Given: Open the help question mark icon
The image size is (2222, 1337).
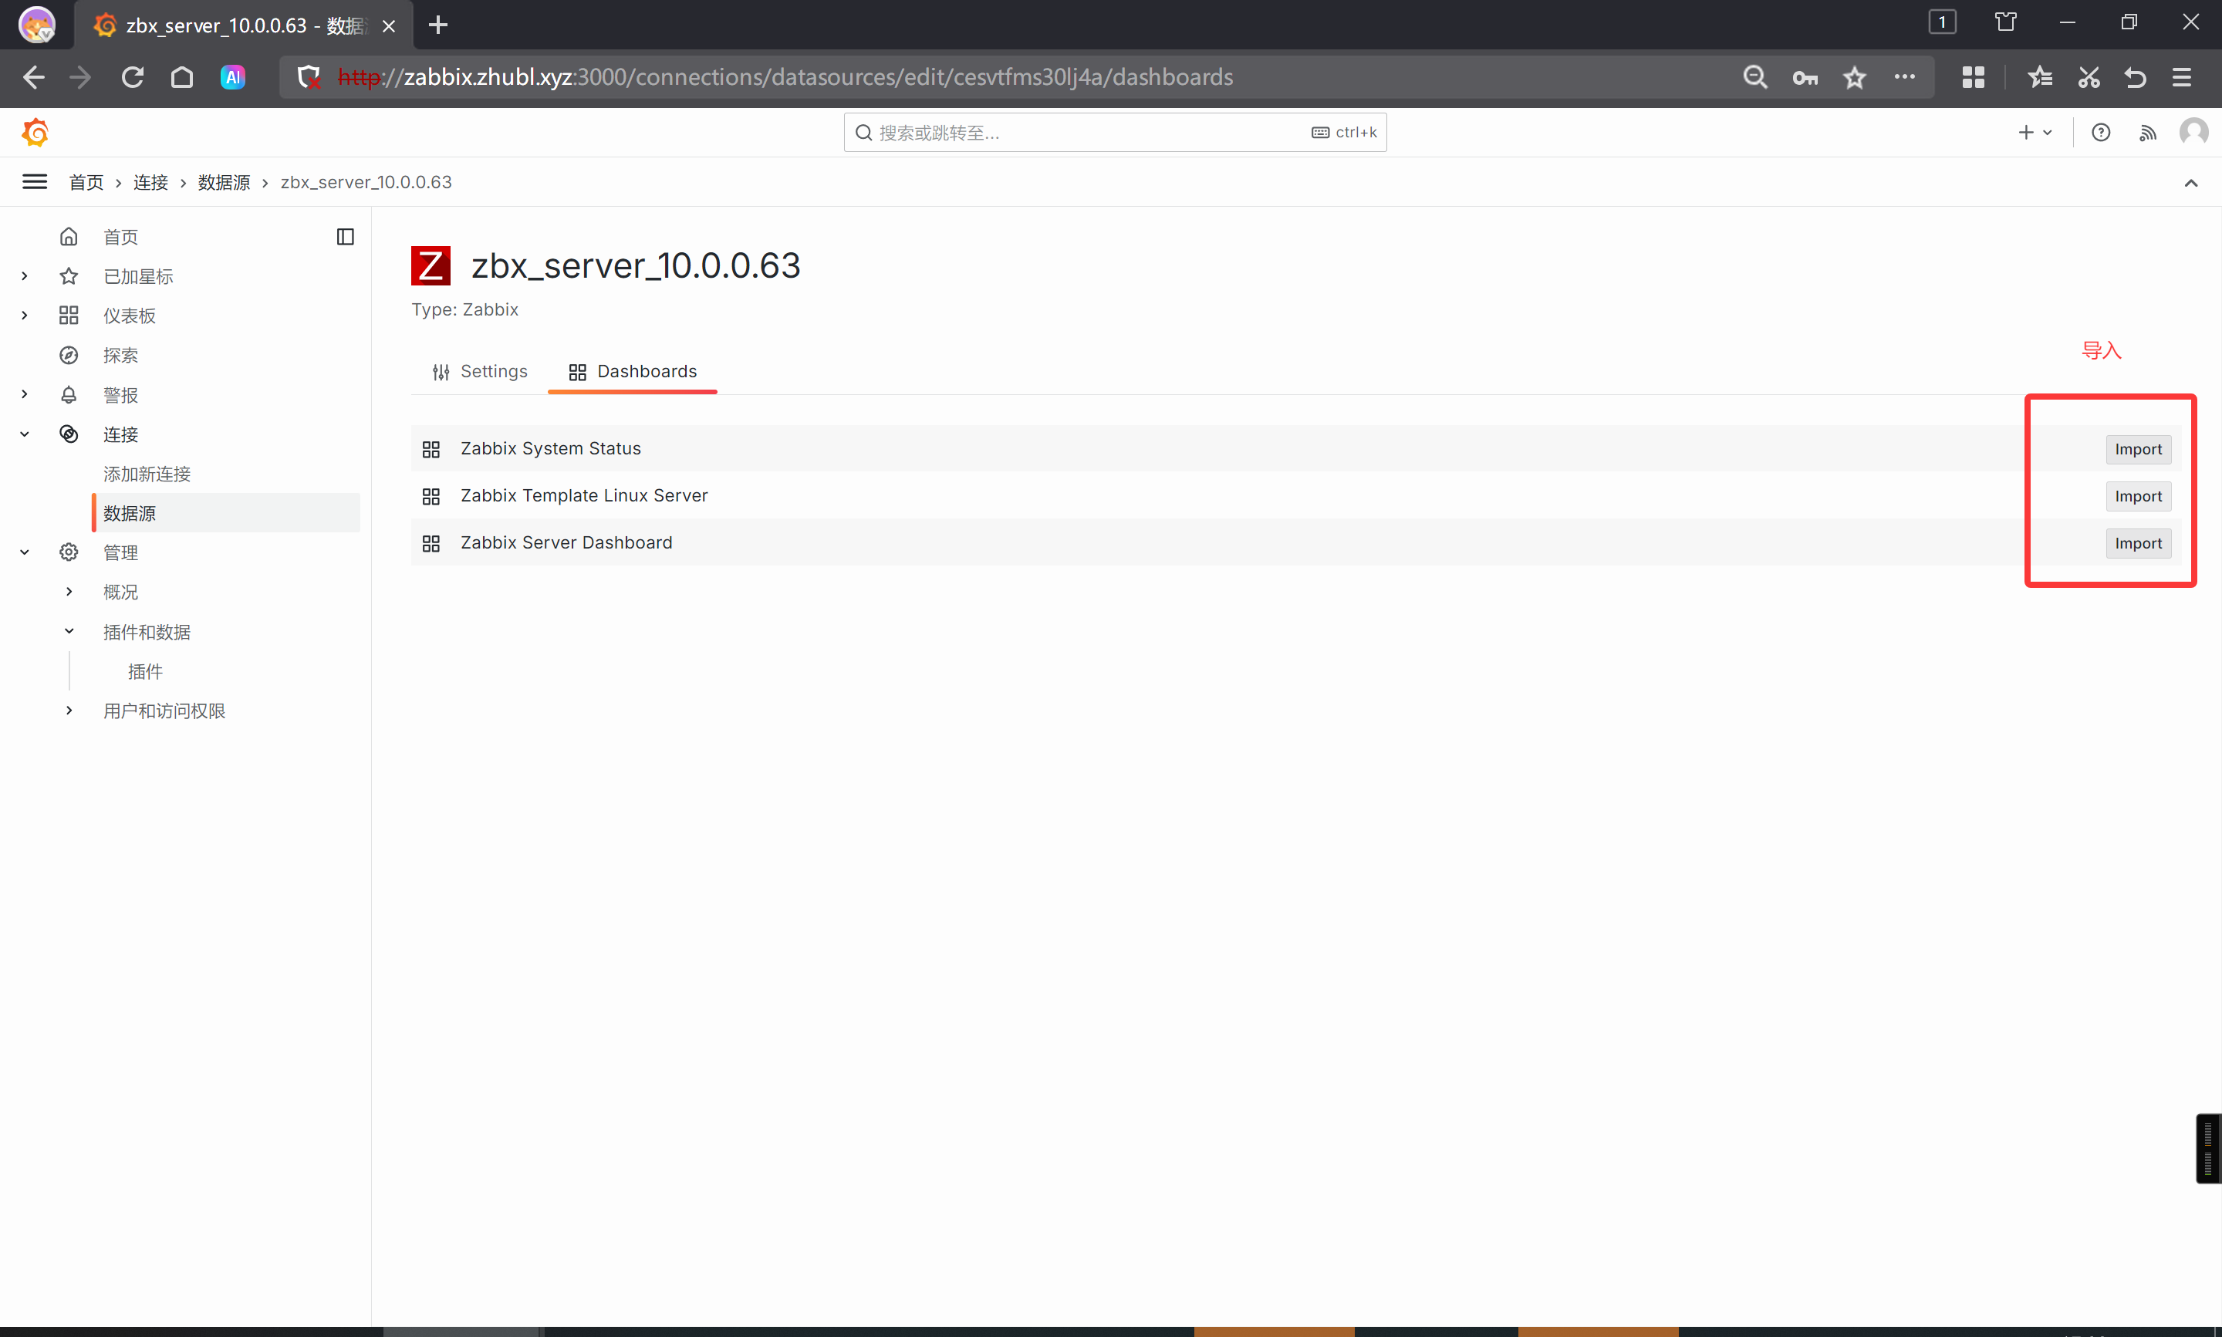Looking at the screenshot, I should click(2100, 133).
